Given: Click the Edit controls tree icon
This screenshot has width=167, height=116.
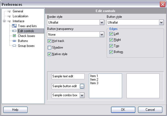Looking at the screenshot, I should pos(15,31).
